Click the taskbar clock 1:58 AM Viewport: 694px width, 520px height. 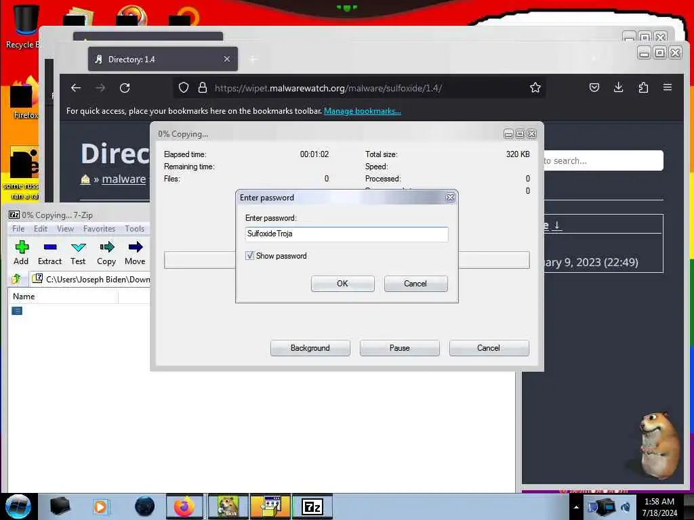point(659,506)
